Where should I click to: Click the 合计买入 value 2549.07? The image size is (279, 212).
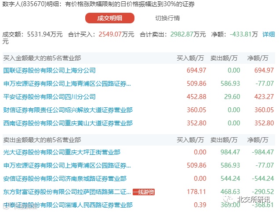(x=110, y=34)
